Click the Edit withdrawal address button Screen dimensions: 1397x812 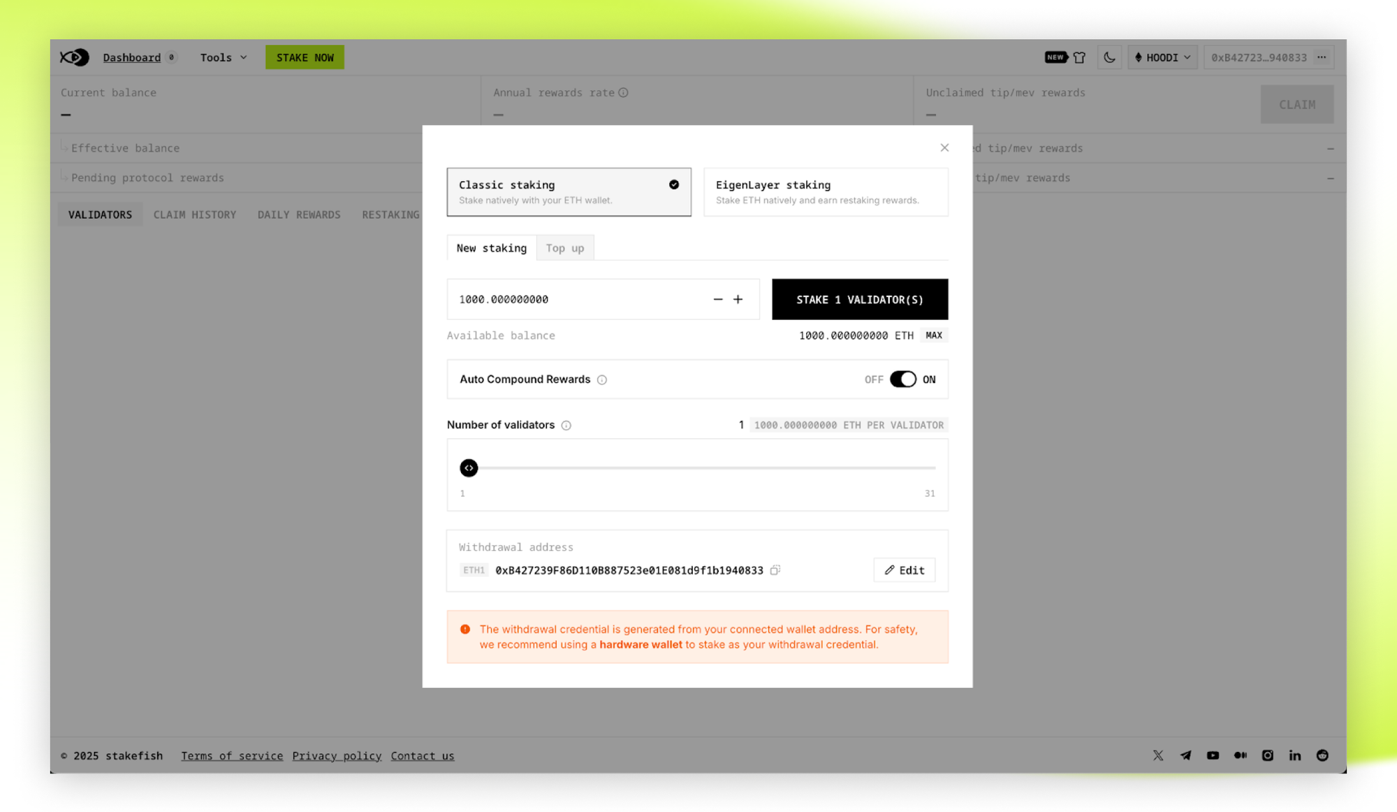pyautogui.click(x=904, y=570)
